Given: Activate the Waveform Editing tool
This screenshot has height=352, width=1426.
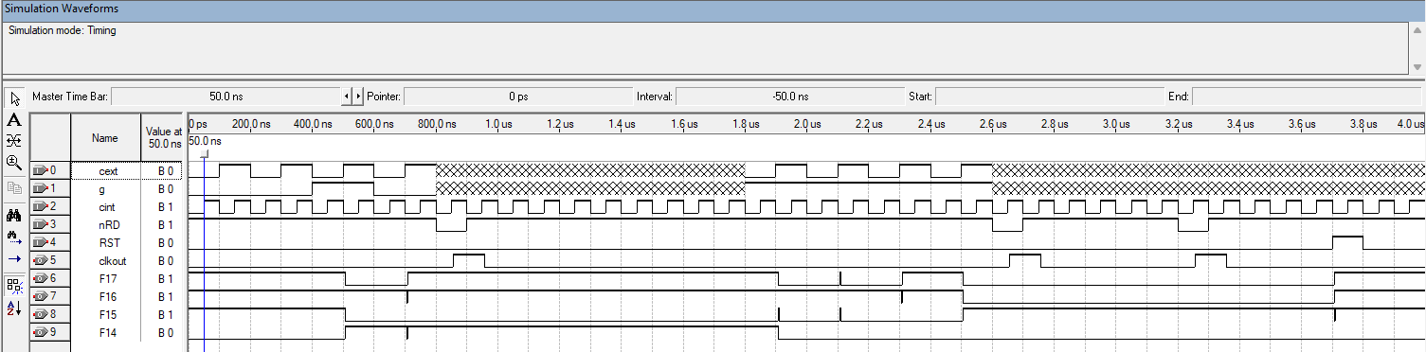Looking at the screenshot, I should (x=14, y=140).
